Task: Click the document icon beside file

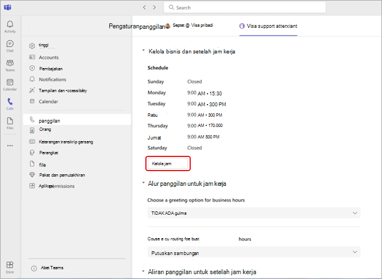Action: pyautogui.click(x=32, y=163)
